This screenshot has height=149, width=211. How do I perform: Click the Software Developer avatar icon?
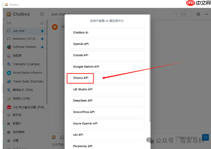(9, 47)
